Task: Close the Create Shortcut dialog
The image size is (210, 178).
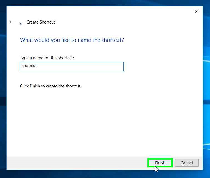Action: pos(197,11)
